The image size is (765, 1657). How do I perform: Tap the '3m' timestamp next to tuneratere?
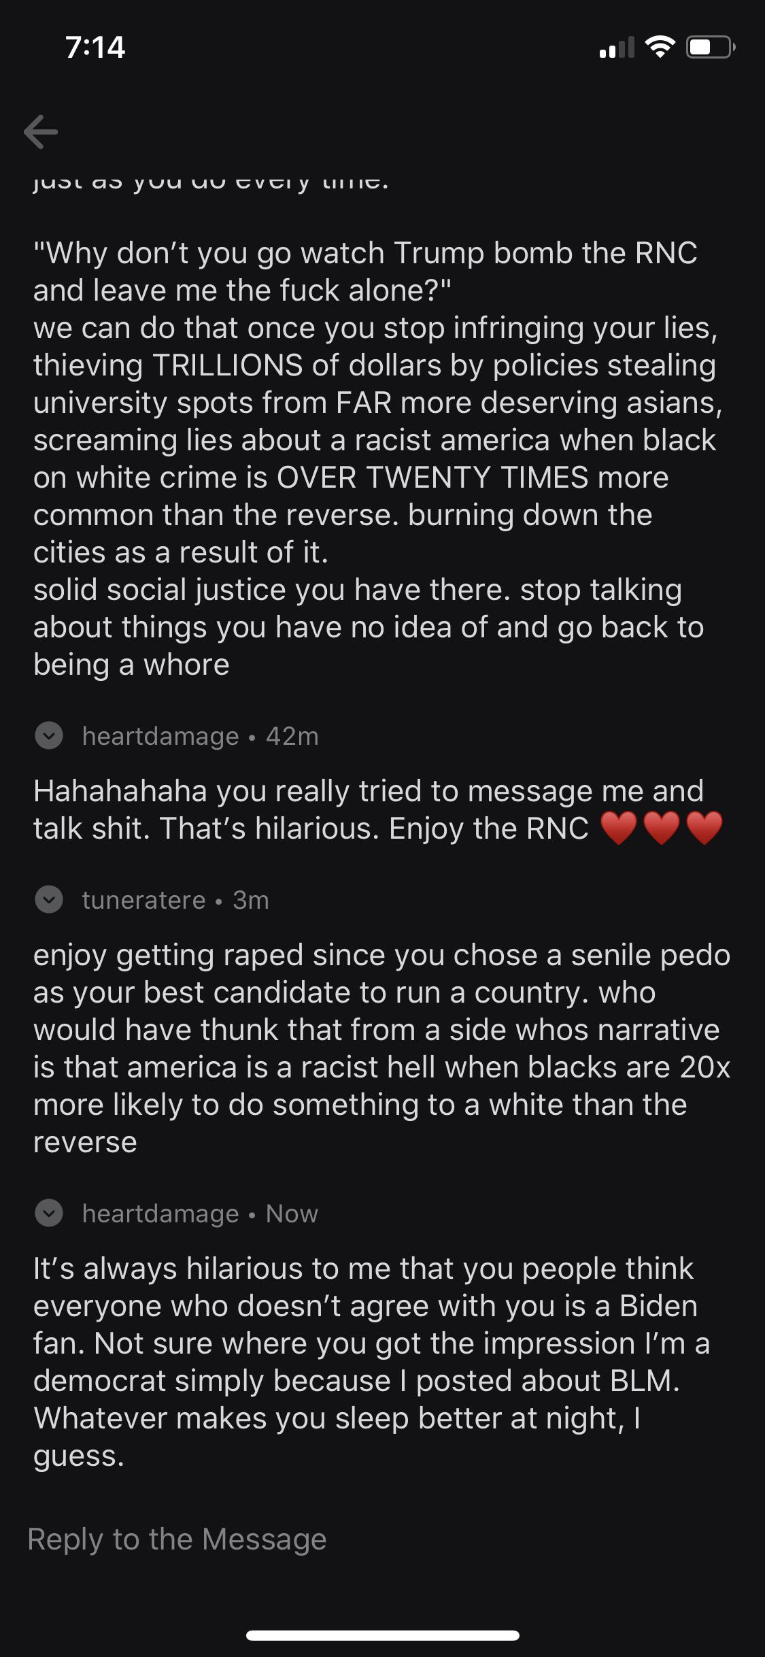point(251,900)
